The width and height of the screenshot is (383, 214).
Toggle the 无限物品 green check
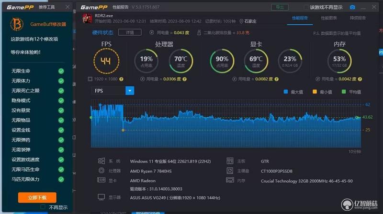click(x=61, y=120)
